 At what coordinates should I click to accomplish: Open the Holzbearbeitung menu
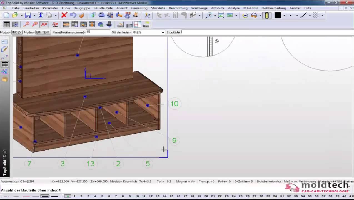[274, 8]
